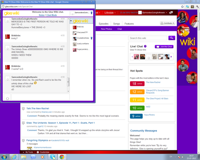Image resolution: width=200 pixels, height=160 pixels.
Task: Click the Fangirling Olympics message bubble icon
Action: [23, 140]
